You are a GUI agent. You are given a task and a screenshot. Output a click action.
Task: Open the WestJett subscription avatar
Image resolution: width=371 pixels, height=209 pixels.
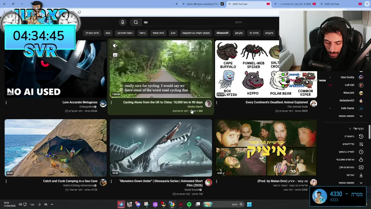coord(361,93)
